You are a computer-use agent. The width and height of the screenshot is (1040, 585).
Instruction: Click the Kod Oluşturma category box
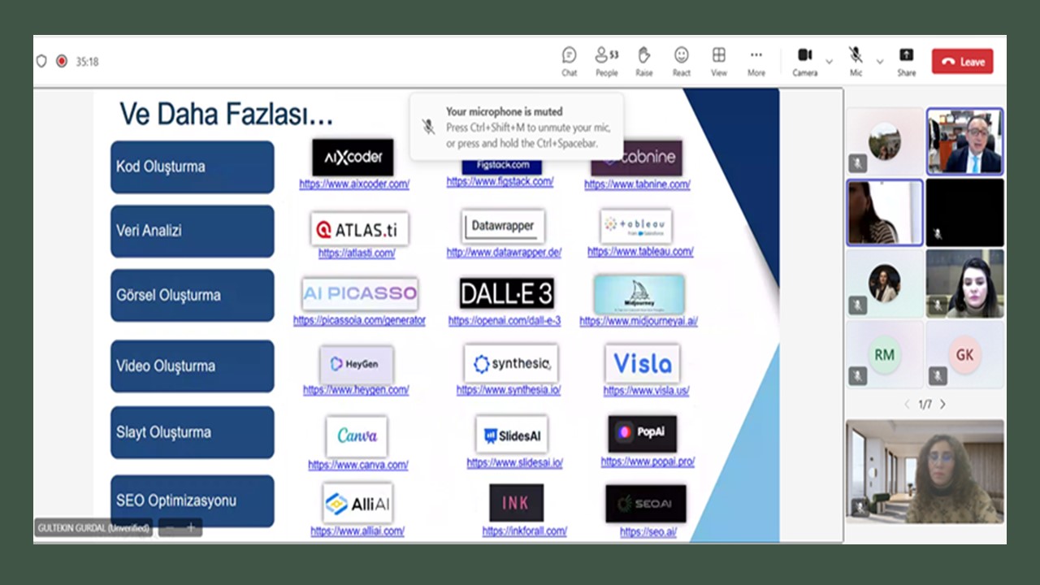[x=193, y=167]
